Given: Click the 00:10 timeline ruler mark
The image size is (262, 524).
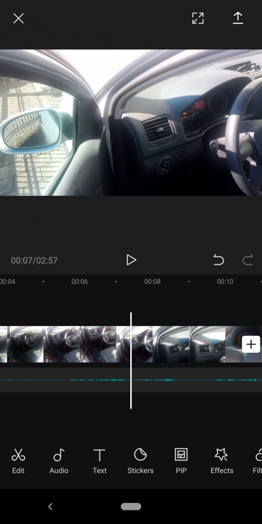Looking at the screenshot, I should click(x=225, y=282).
